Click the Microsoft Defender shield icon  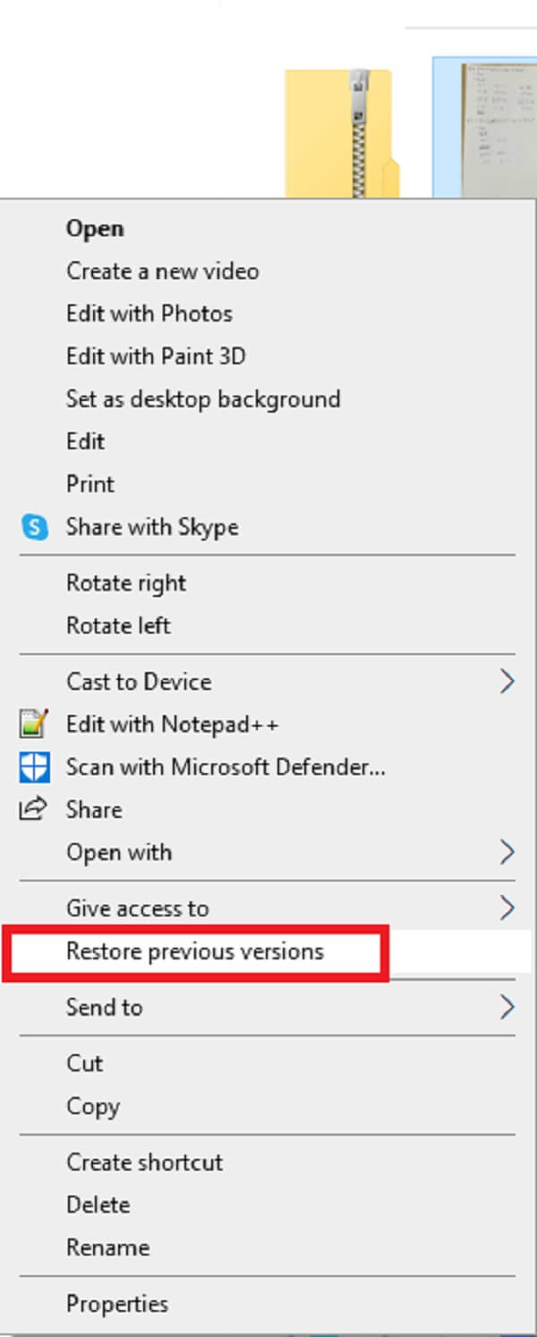pos(33,767)
